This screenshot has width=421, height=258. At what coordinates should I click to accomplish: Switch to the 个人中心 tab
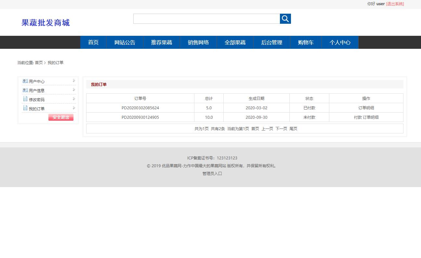pyautogui.click(x=340, y=42)
